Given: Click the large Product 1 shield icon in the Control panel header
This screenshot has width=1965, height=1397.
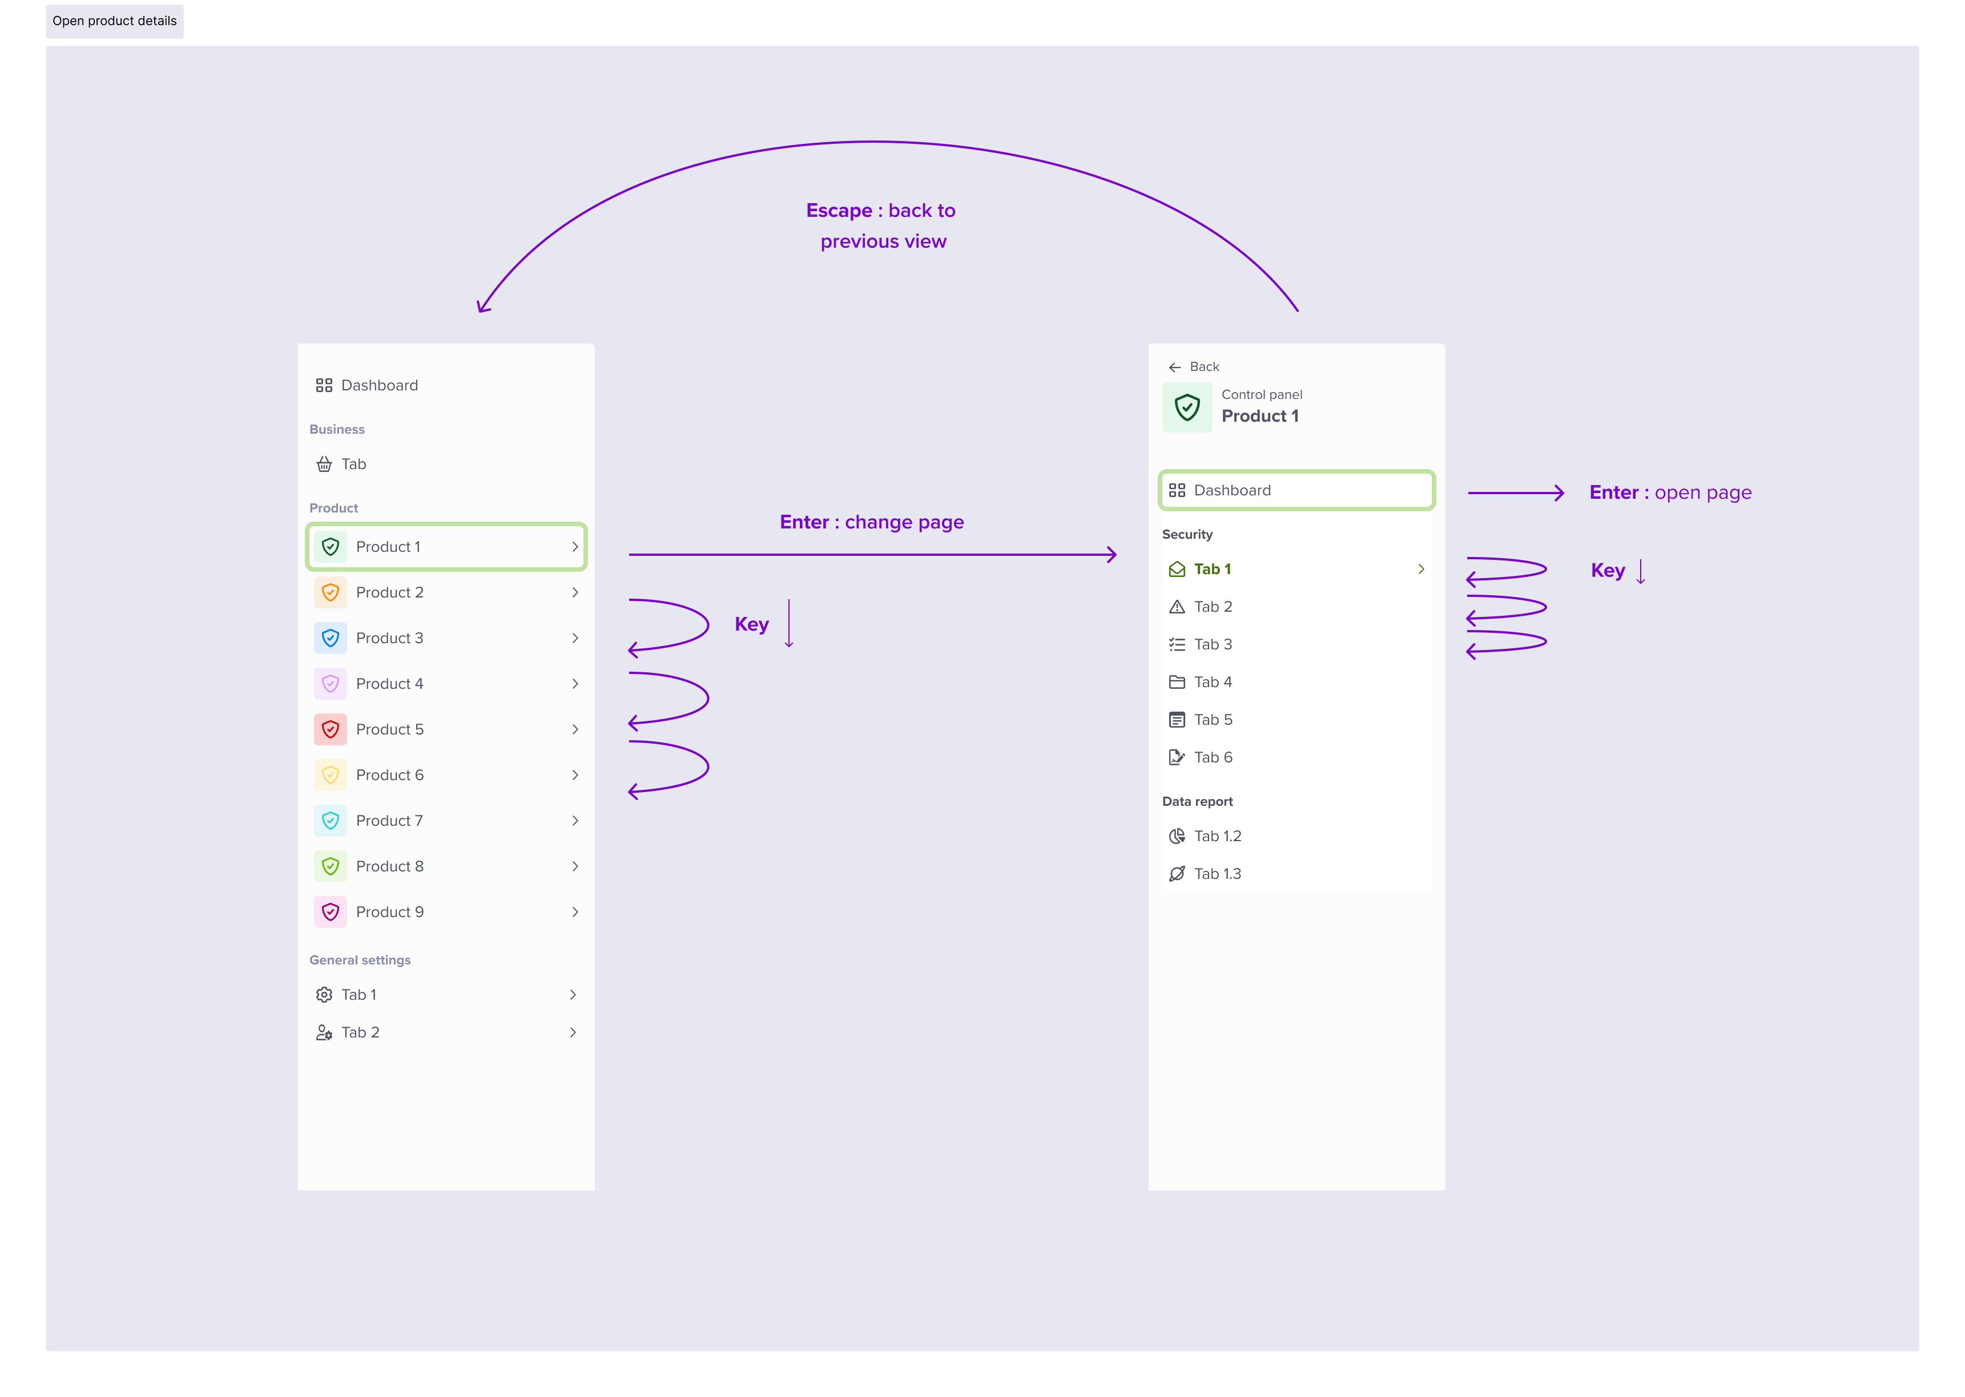Looking at the screenshot, I should [x=1187, y=408].
